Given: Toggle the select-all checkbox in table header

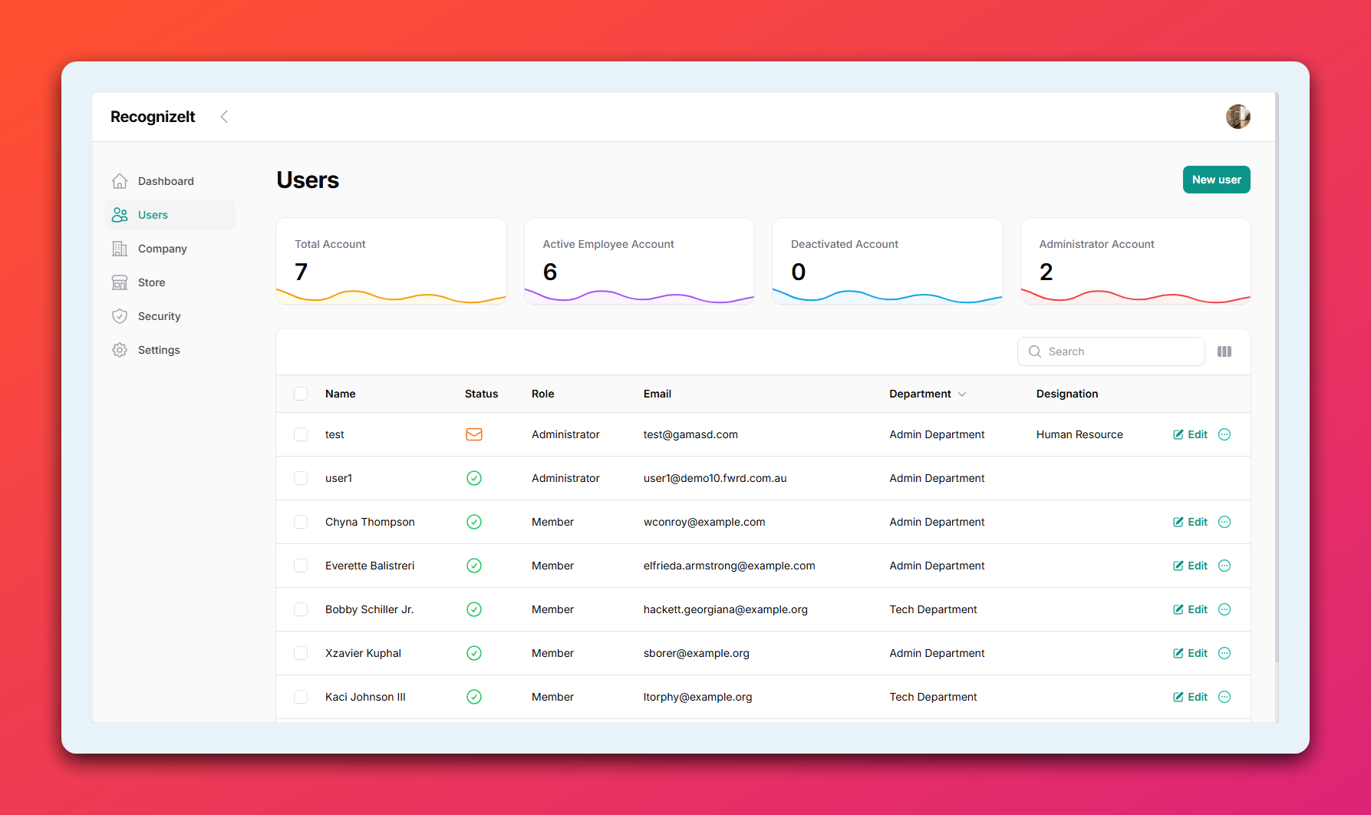Looking at the screenshot, I should pyautogui.click(x=301, y=394).
